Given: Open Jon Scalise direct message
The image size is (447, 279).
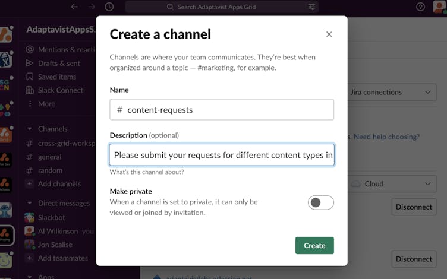Looking at the screenshot, I should (x=49, y=245).
